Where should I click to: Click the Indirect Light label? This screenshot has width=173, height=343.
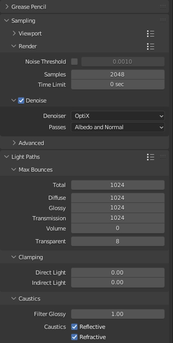click(x=49, y=283)
